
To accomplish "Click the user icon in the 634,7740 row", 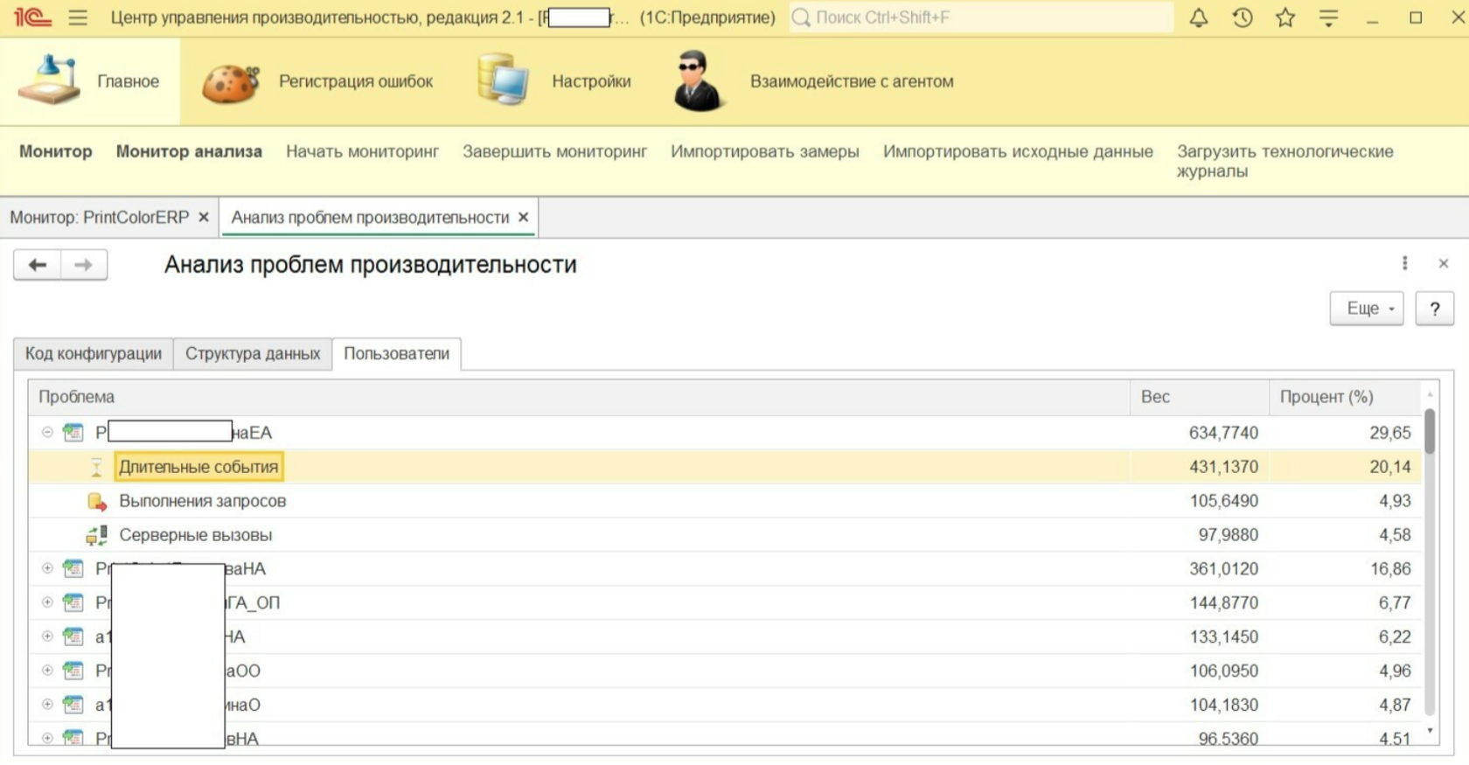I will click(73, 433).
